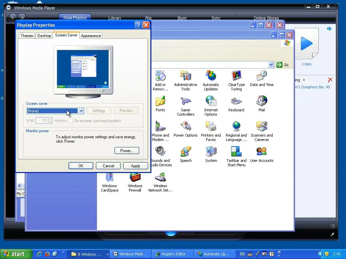This screenshot has width=346, height=259.
Task: Switch to the Themes tab
Action: [27, 36]
